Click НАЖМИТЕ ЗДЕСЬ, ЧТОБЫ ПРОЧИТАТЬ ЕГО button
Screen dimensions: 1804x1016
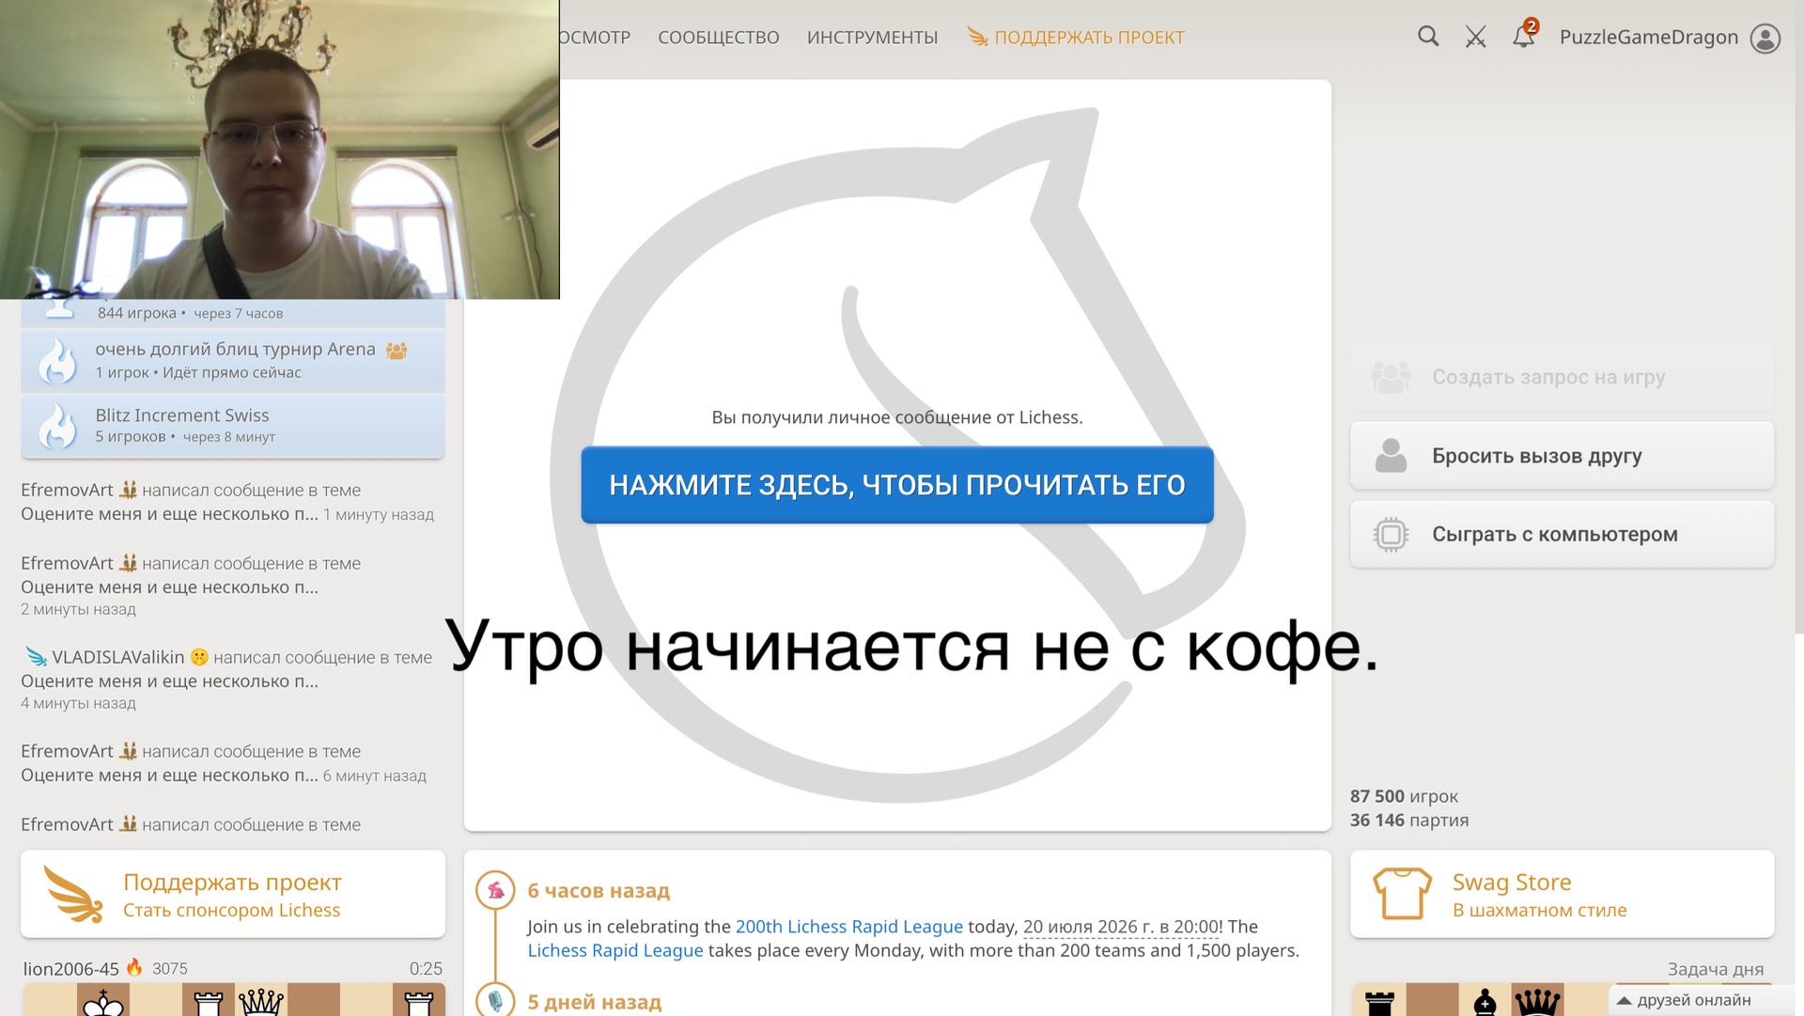(x=897, y=485)
